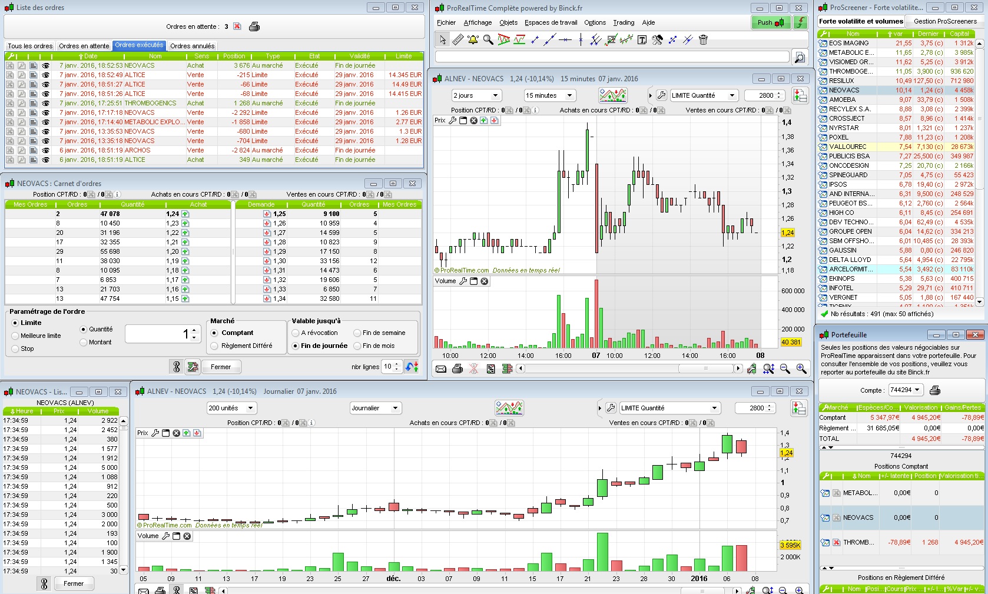
Task: Open the alert bell tool
Action: pyautogui.click(x=473, y=39)
